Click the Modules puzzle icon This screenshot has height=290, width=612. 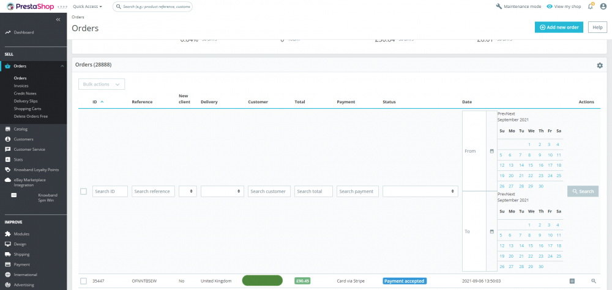7,234
